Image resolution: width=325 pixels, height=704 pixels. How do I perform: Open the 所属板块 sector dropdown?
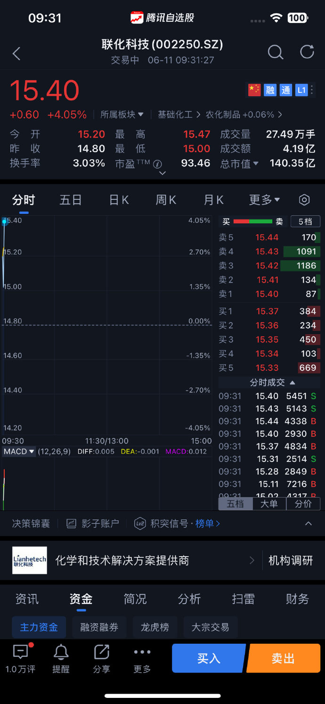(x=122, y=114)
